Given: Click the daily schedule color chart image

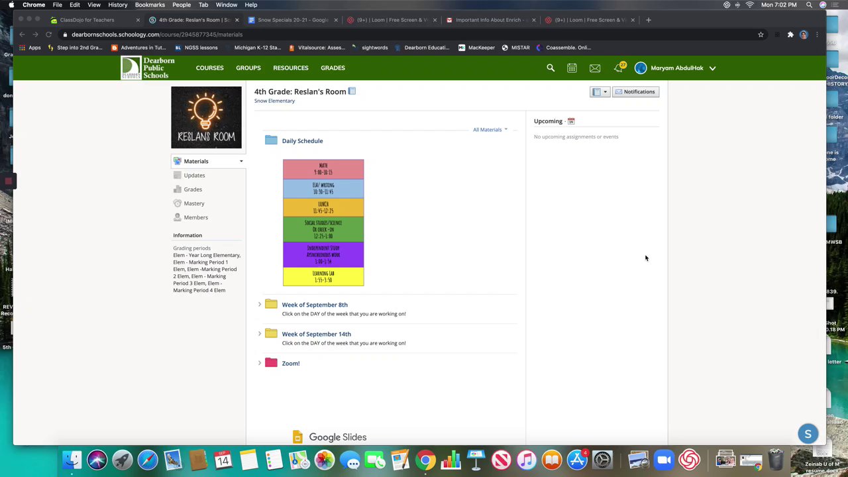Looking at the screenshot, I should pyautogui.click(x=323, y=223).
